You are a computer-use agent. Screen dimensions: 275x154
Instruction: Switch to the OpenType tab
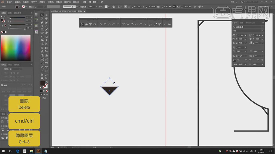250,23
